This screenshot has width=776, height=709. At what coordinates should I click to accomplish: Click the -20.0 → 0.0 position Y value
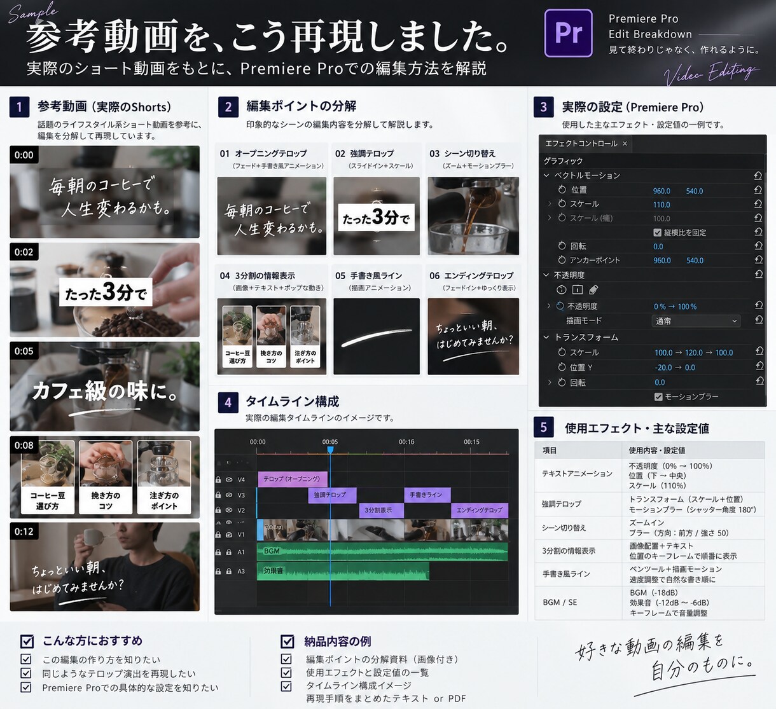675,368
